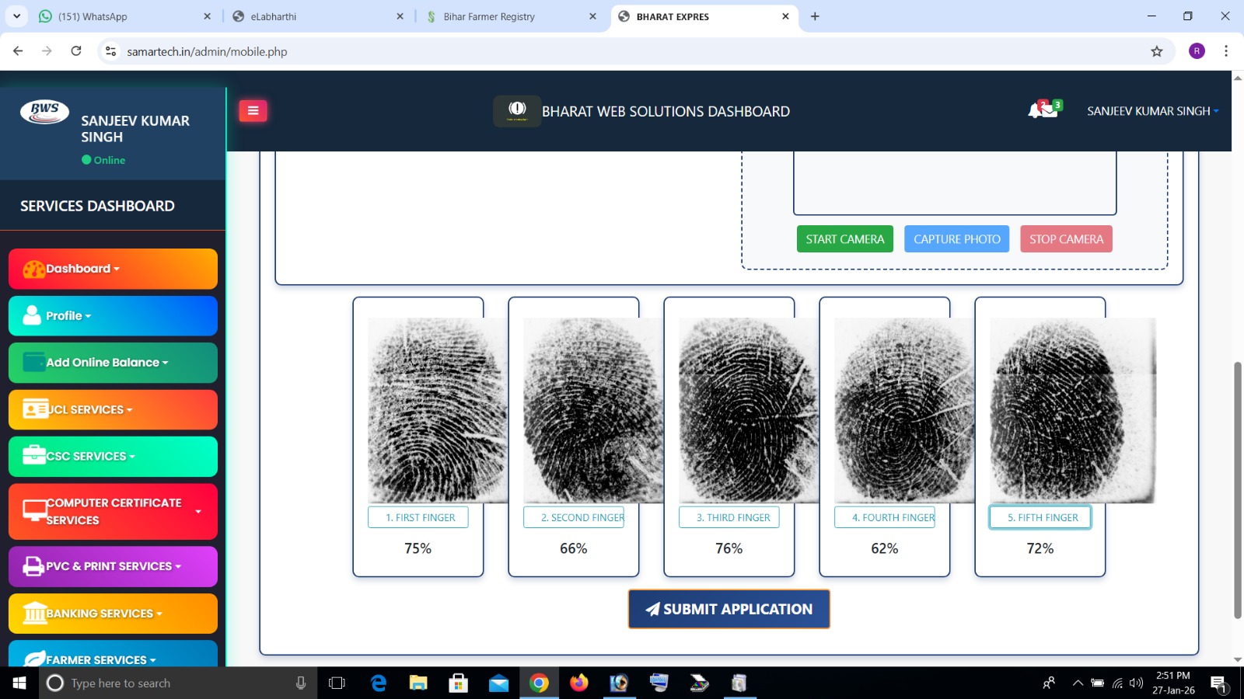
Task: Expand the Computer Certificate Services menu
Action: [x=113, y=511]
